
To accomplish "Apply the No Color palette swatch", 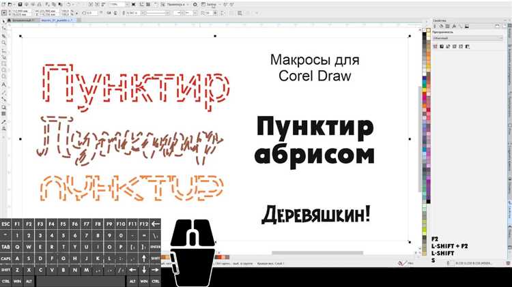I will [424, 30].
